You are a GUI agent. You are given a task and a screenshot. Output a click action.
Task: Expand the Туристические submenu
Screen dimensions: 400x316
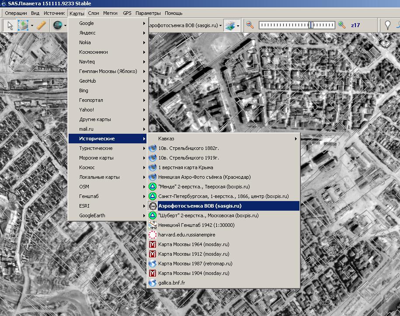[108, 148]
